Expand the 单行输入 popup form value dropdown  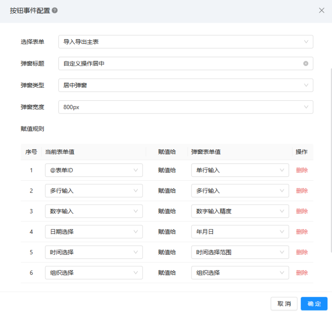240,170
